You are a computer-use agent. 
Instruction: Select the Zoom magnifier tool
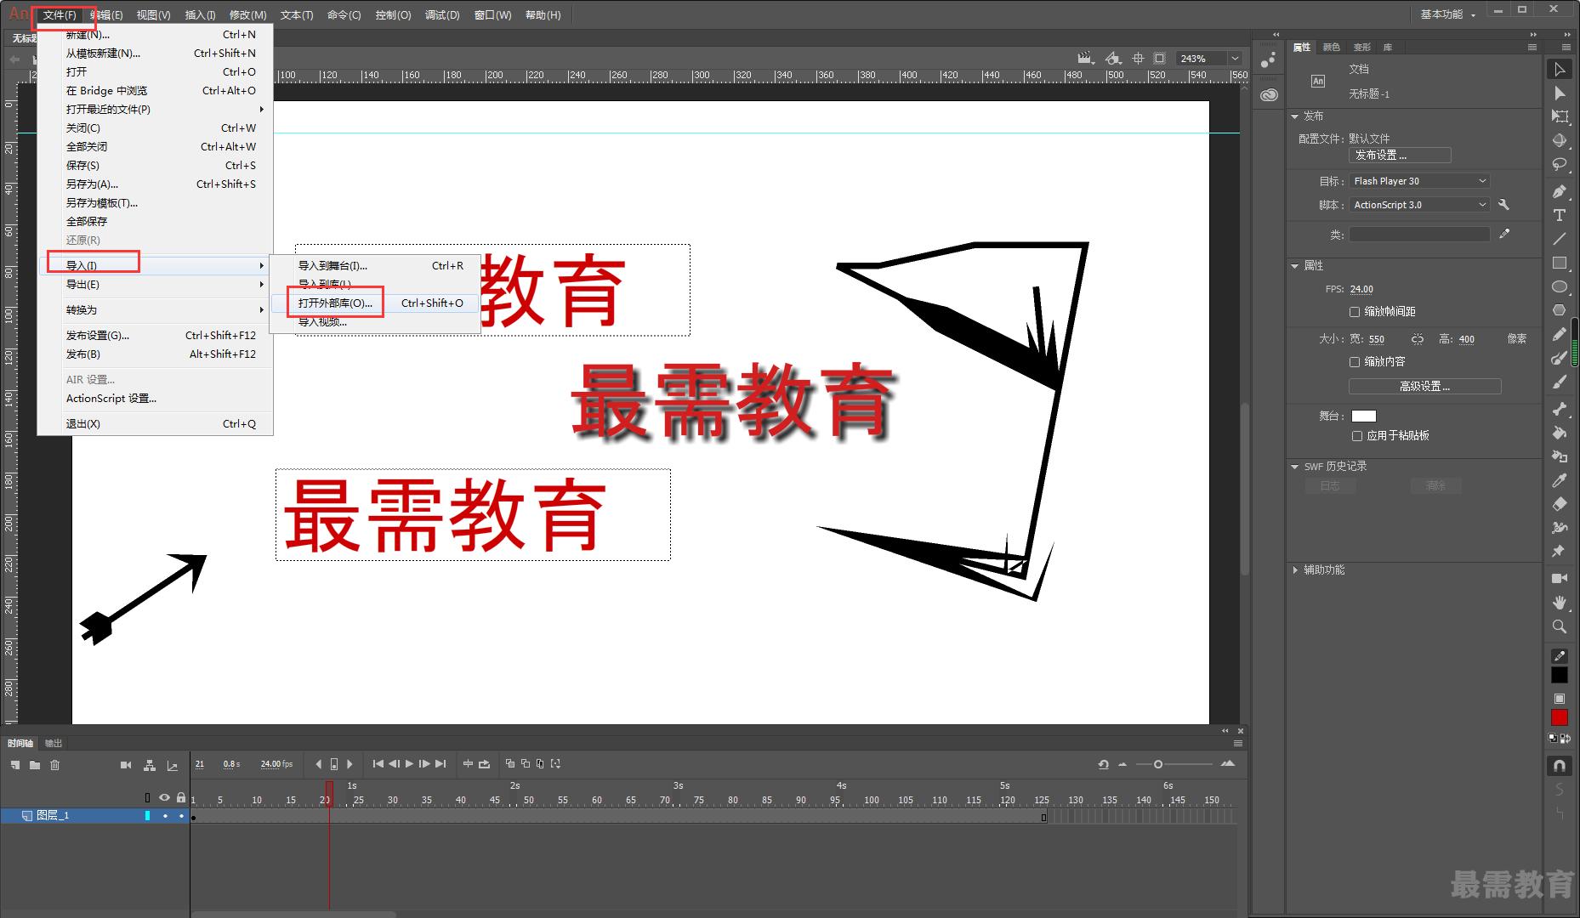coord(1560,626)
